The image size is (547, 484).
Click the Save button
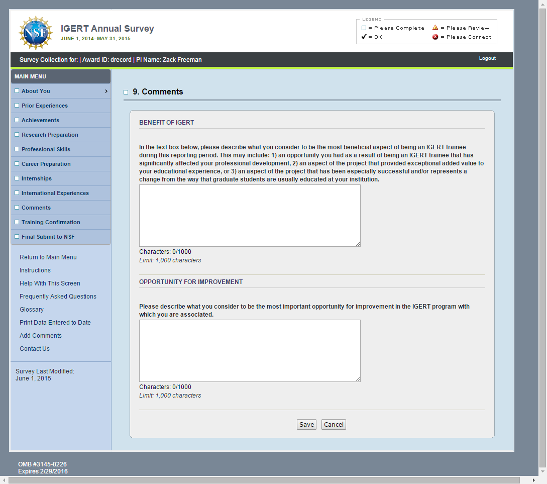pyautogui.click(x=306, y=424)
